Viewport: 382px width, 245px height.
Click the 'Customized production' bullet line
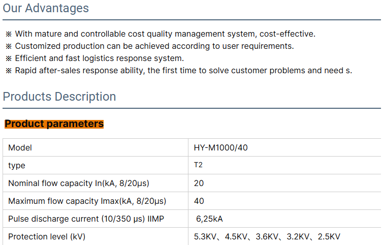pyautogui.click(x=154, y=46)
